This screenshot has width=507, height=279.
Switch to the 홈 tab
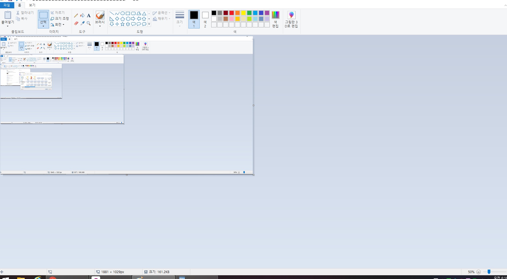click(19, 5)
